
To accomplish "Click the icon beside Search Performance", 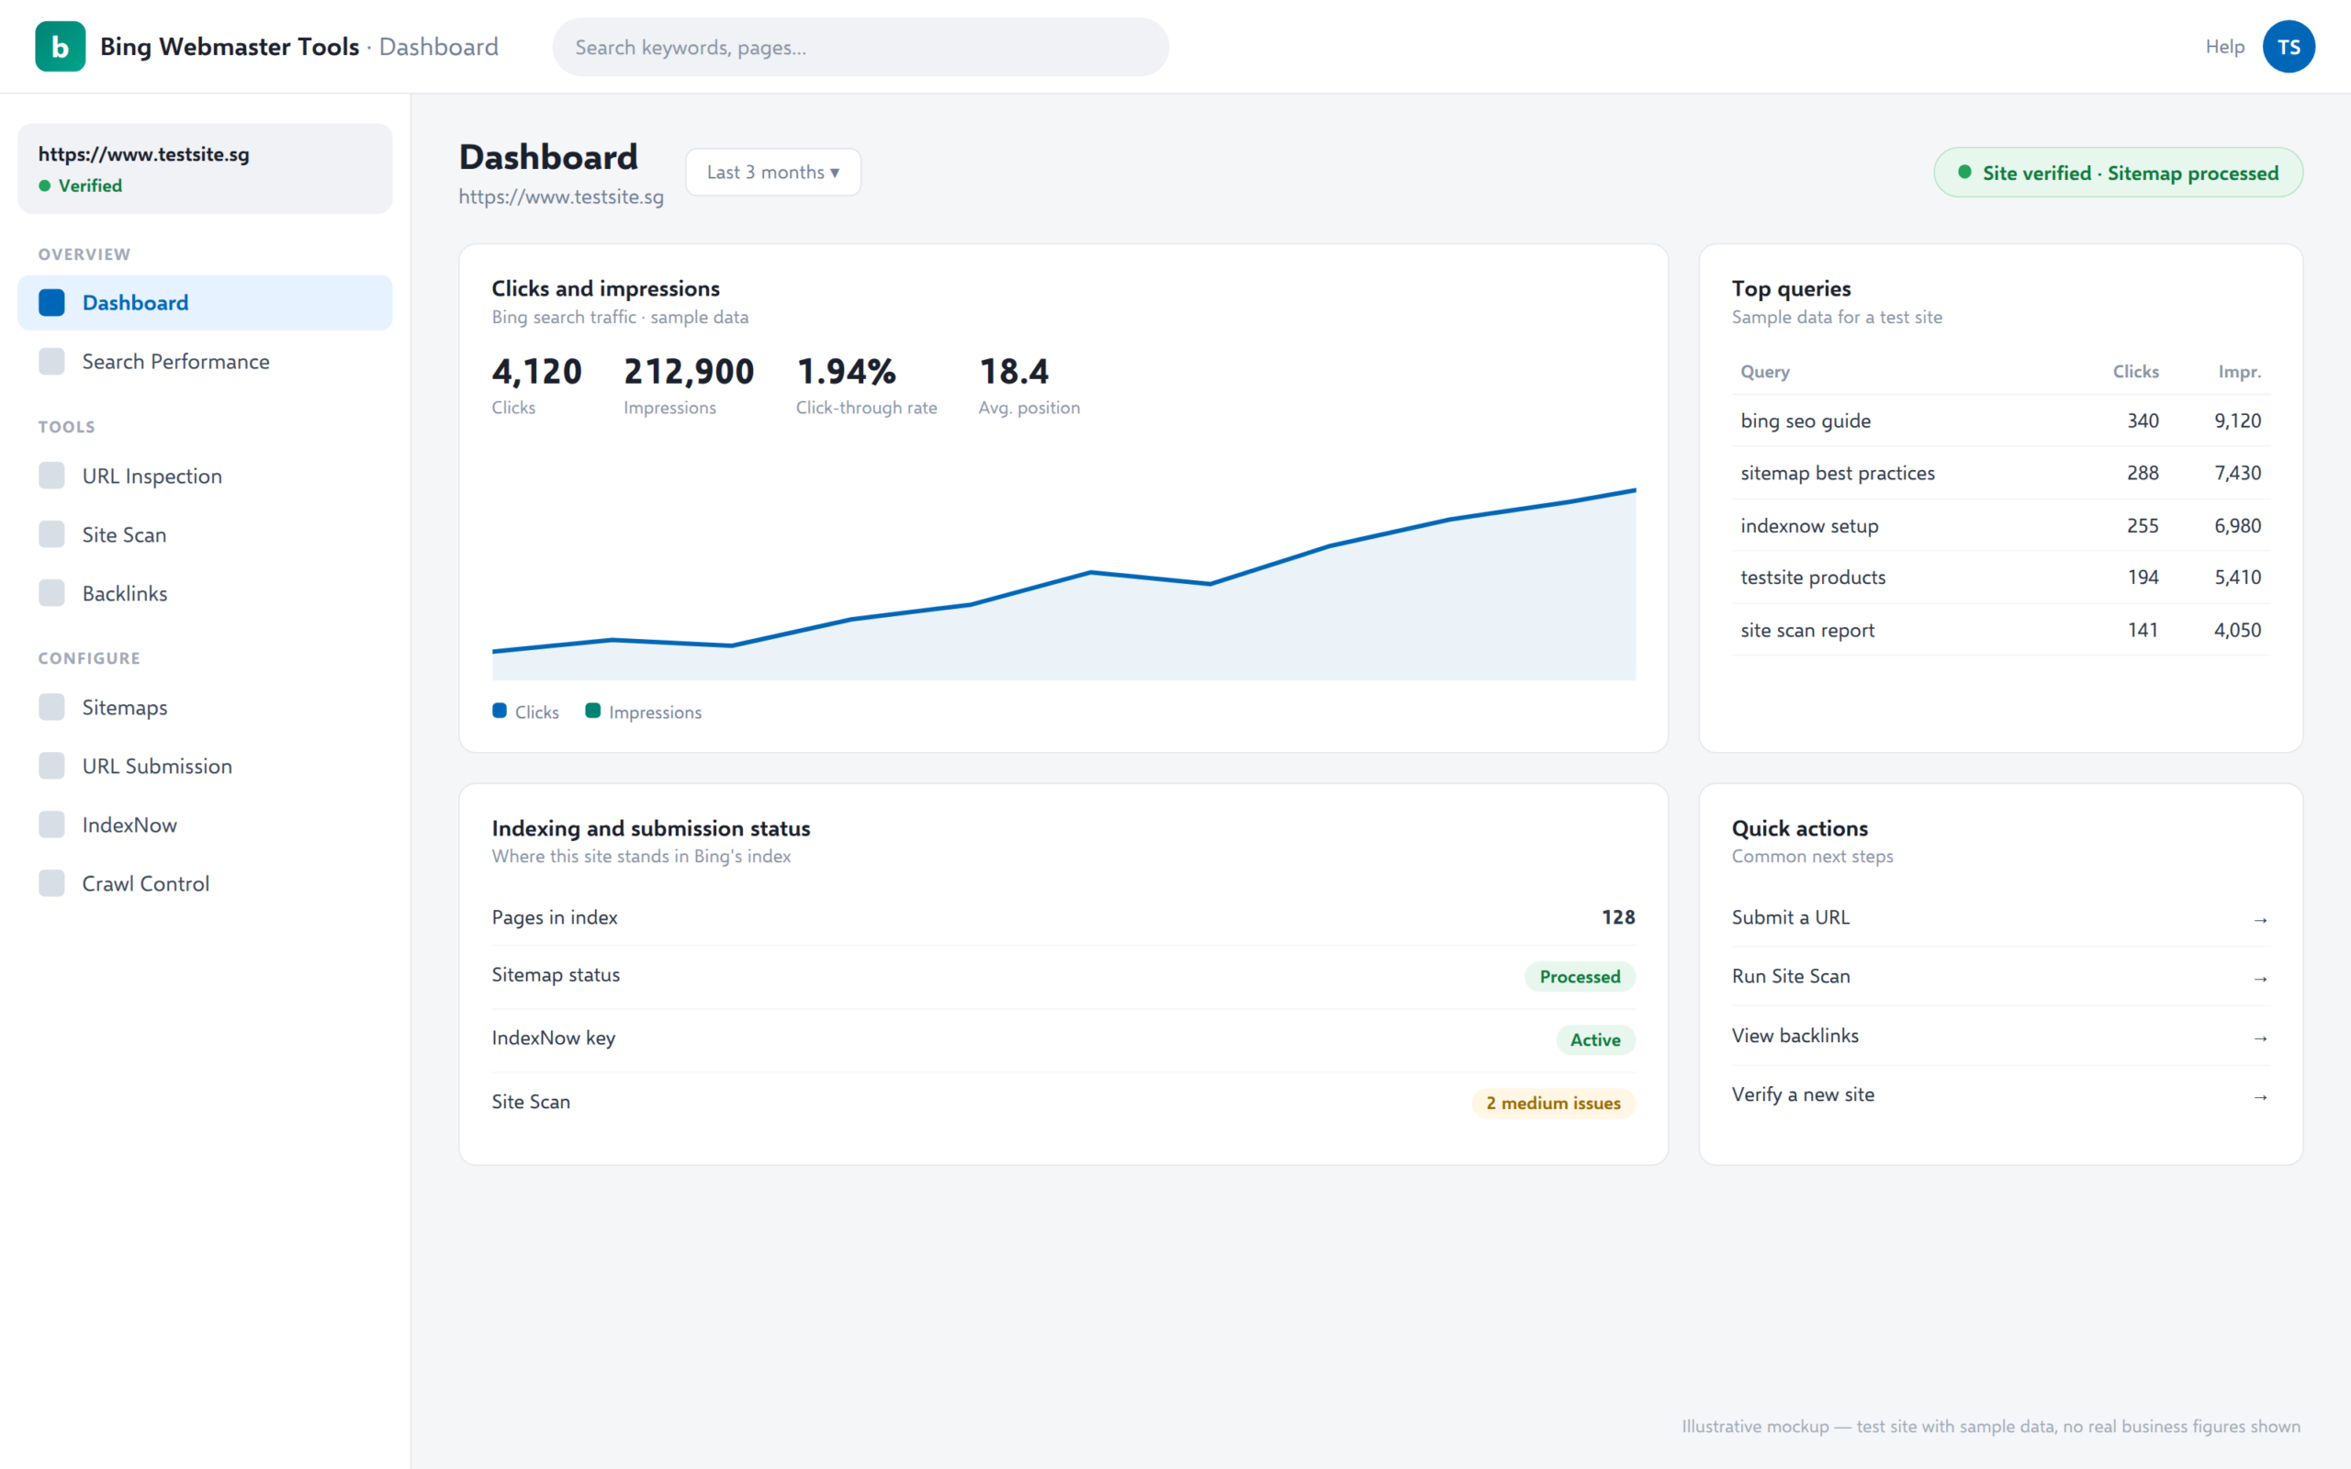I will coord(51,362).
